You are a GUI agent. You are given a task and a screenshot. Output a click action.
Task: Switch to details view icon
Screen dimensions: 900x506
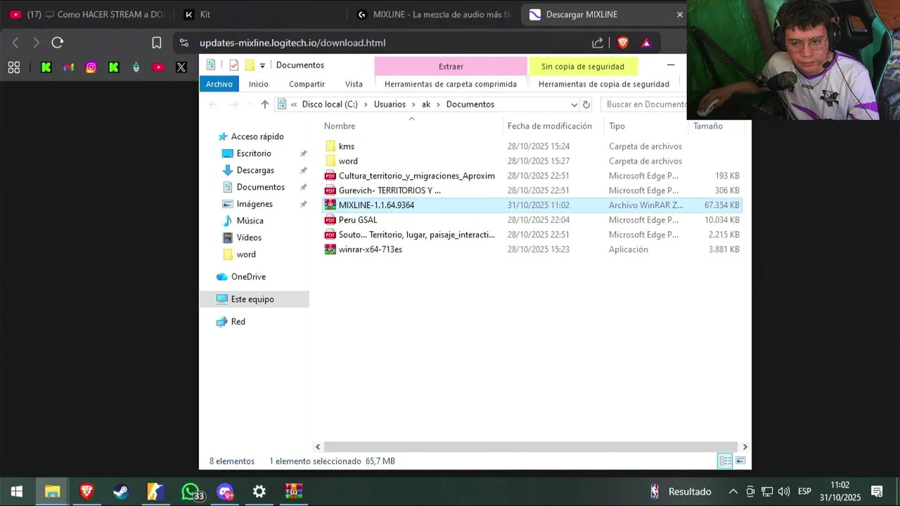click(725, 461)
